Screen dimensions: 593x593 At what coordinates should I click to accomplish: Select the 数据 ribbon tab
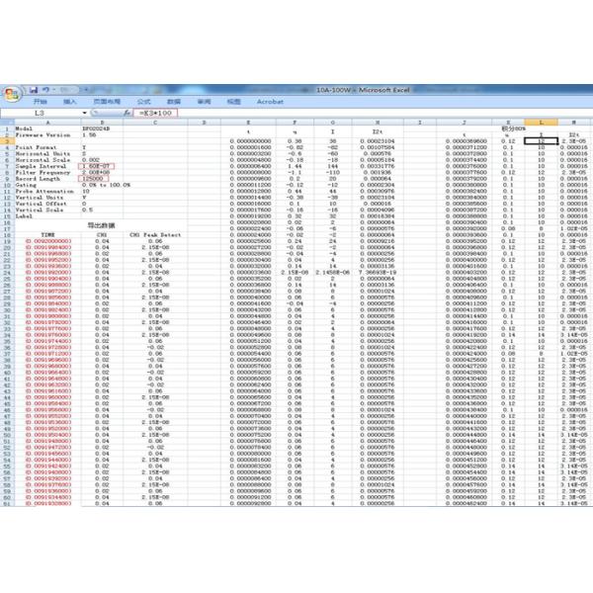coord(174,101)
